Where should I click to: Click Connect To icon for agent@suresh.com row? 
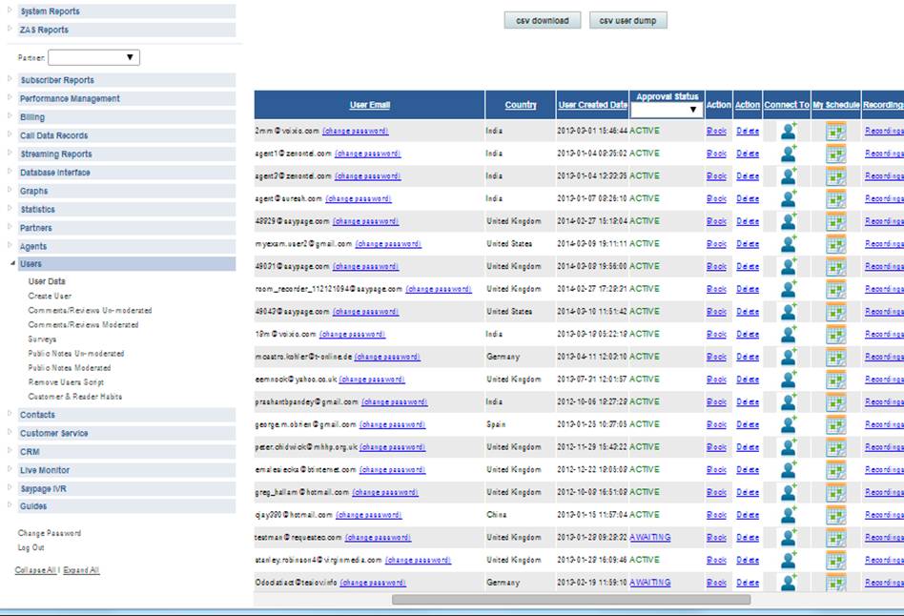(788, 199)
